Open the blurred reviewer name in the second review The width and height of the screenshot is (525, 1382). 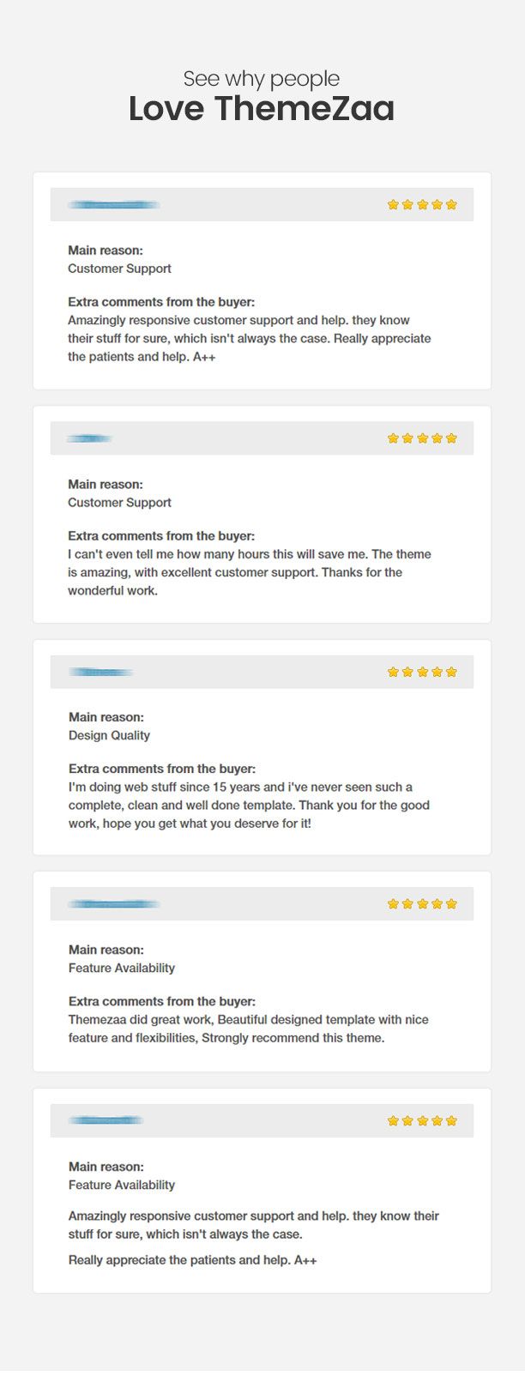point(90,438)
